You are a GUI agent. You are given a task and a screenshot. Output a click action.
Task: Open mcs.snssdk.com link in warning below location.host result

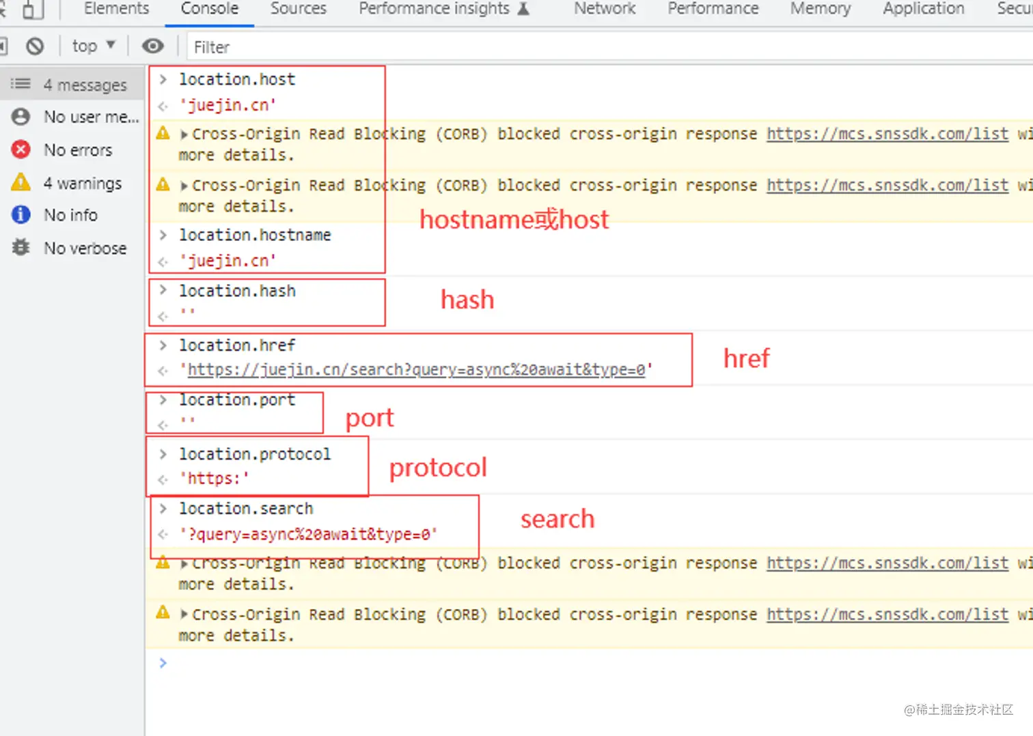887,134
